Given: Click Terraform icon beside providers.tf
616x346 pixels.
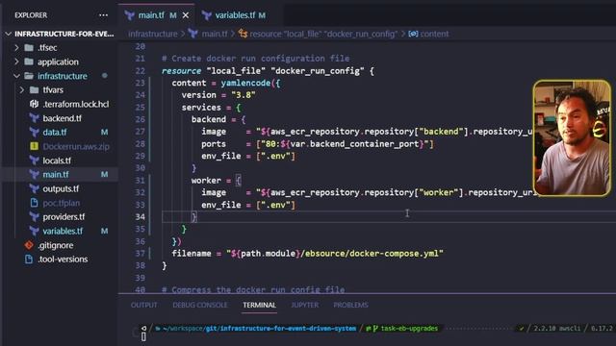Looking at the screenshot, I should (35, 217).
